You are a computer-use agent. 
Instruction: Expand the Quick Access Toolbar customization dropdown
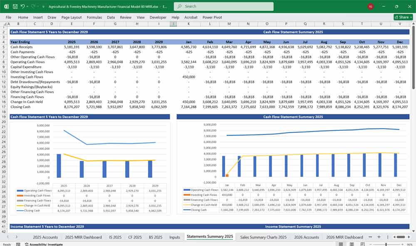[43, 6]
